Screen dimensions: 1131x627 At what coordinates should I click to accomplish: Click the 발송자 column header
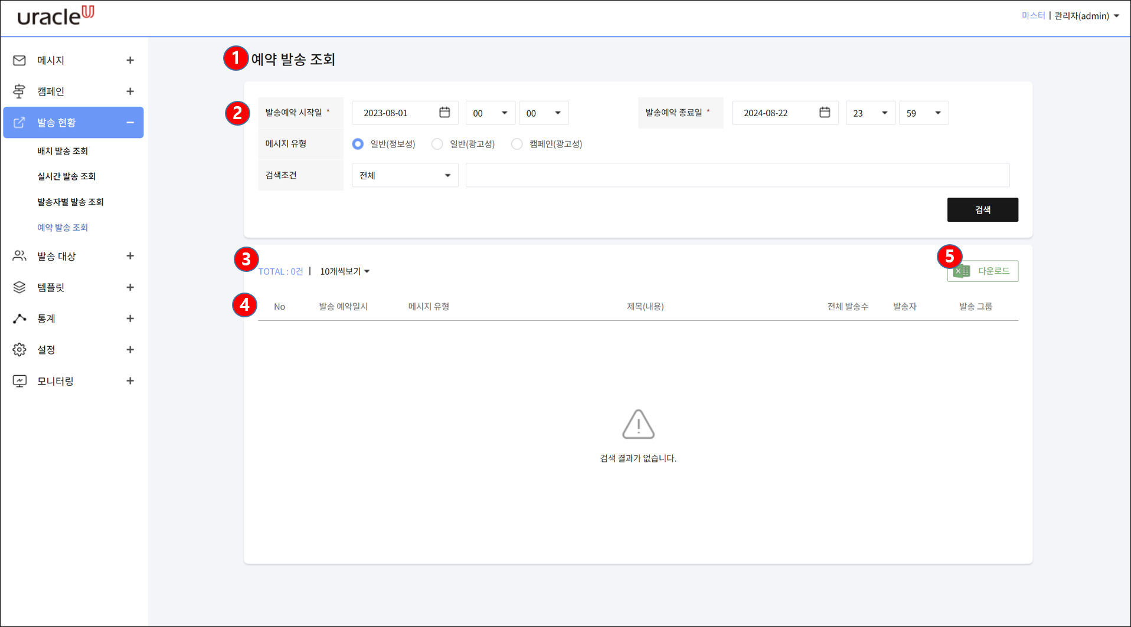coord(904,307)
